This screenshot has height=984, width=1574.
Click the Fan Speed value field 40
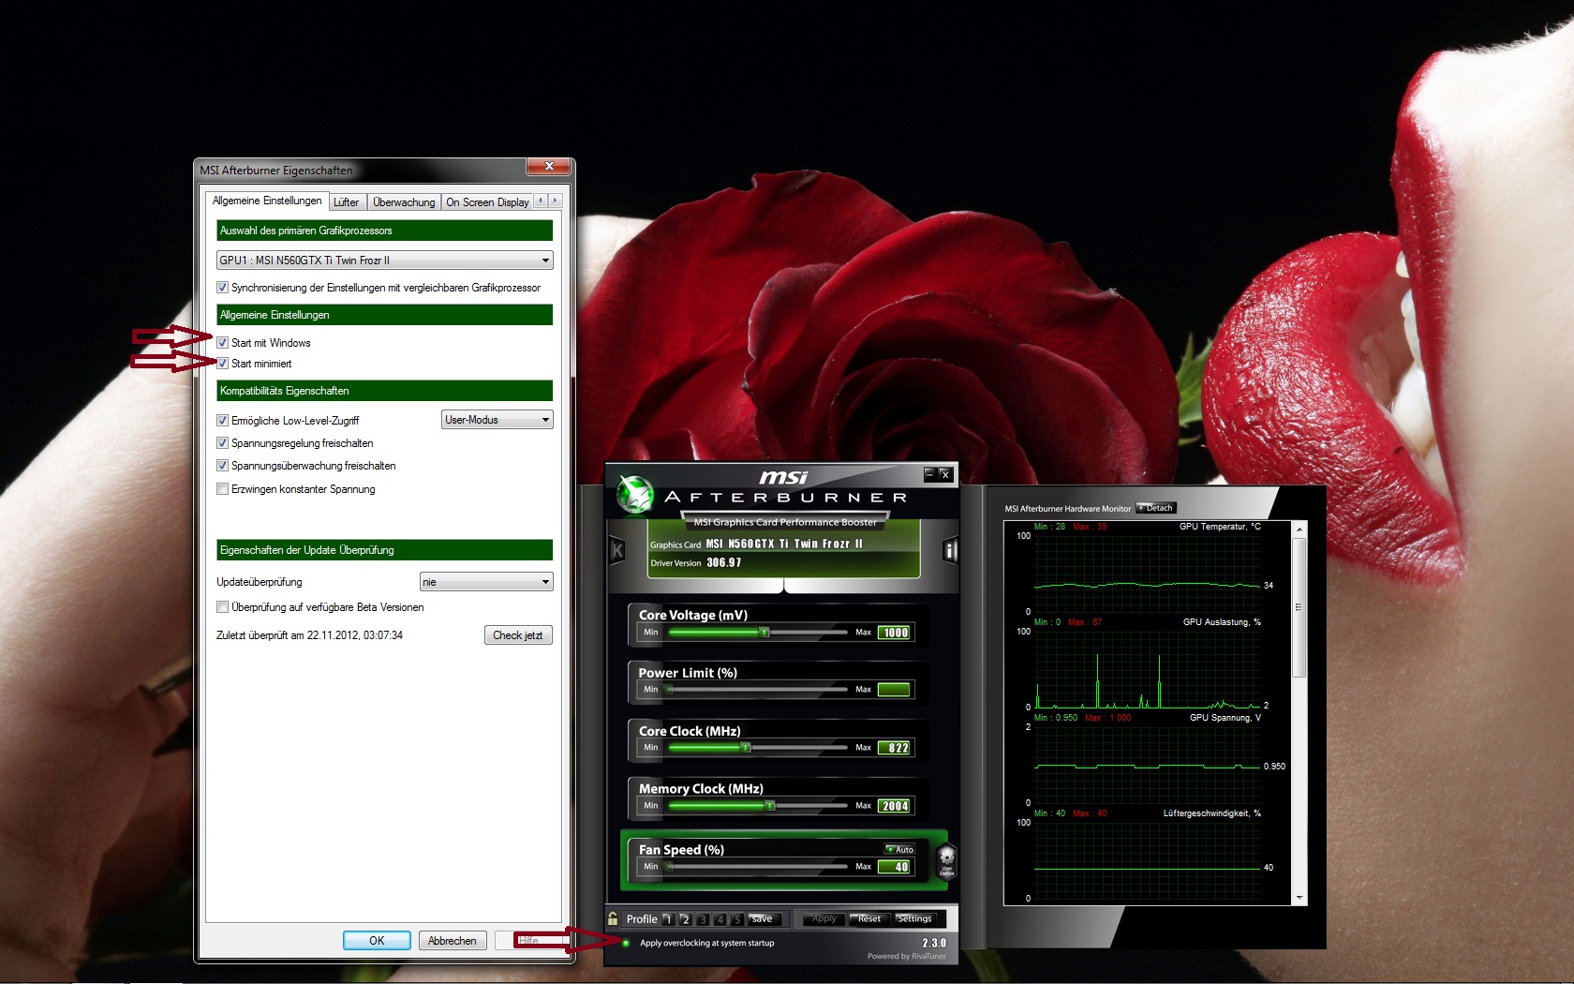(x=895, y=867)
